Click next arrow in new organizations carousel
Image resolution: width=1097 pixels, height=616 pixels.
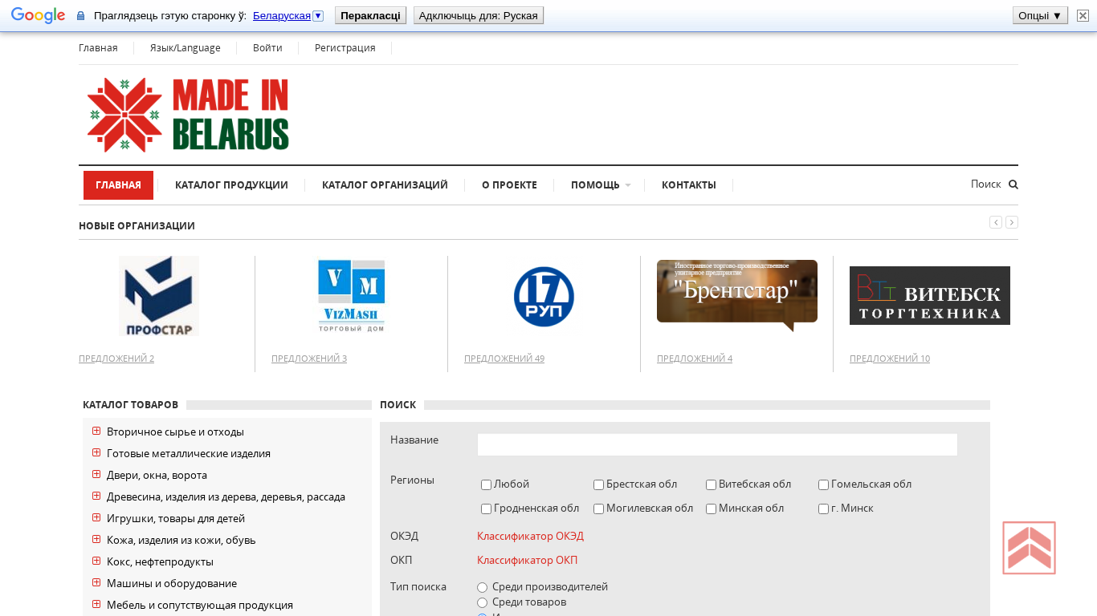click(x=1012, y=222)
